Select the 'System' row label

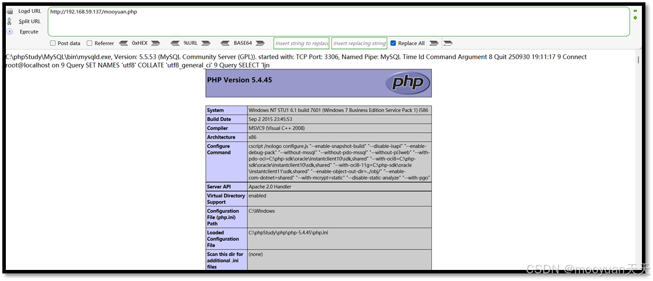coord(215,110)
